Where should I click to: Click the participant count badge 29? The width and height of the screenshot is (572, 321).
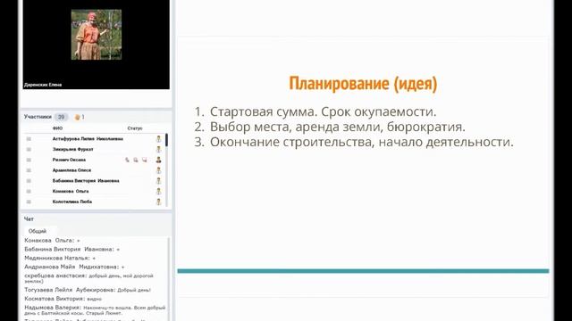tap(61, 117)
